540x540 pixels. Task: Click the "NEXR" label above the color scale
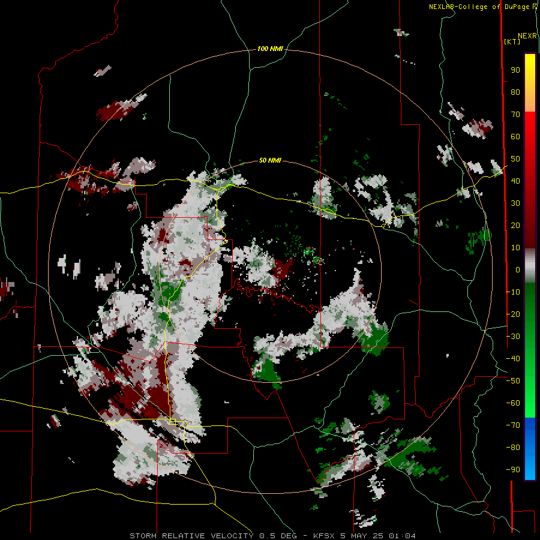pyautogui.click(x=527, y=36)
